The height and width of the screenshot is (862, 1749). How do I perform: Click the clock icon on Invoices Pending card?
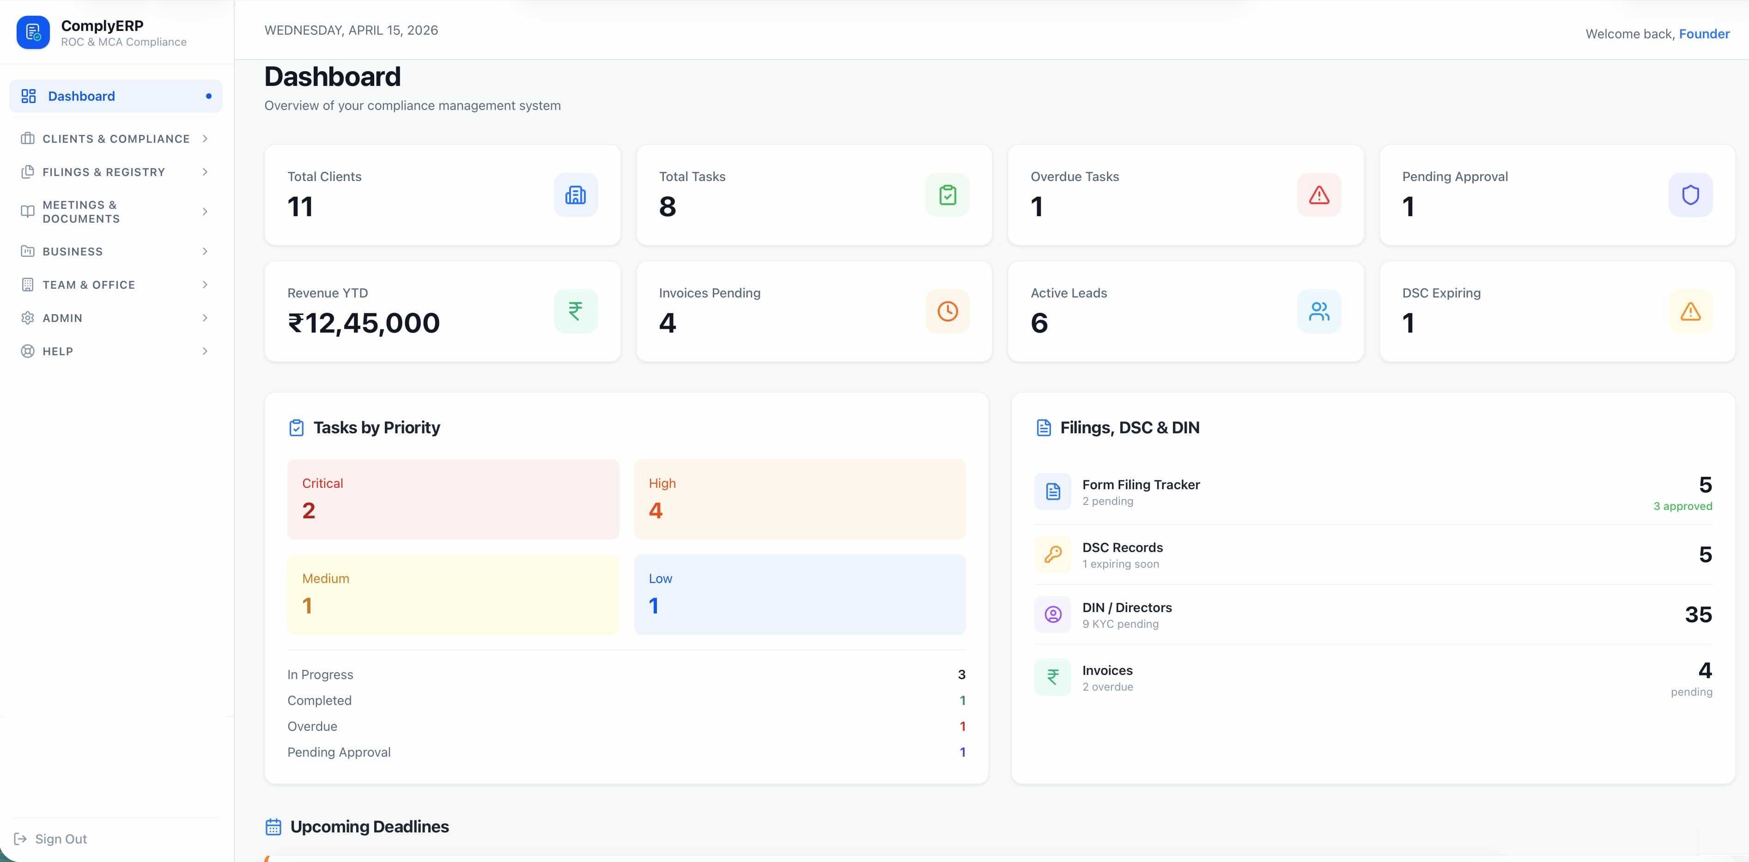point(947,311)
